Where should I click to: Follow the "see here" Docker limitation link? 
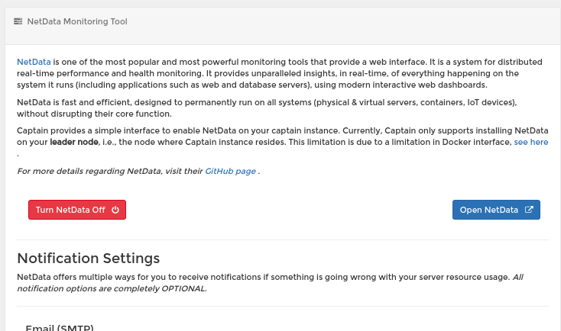tap(531, 142)
